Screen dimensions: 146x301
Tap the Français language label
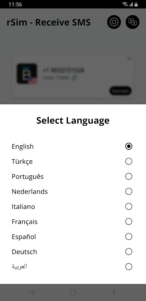click(x=24, y=222)
